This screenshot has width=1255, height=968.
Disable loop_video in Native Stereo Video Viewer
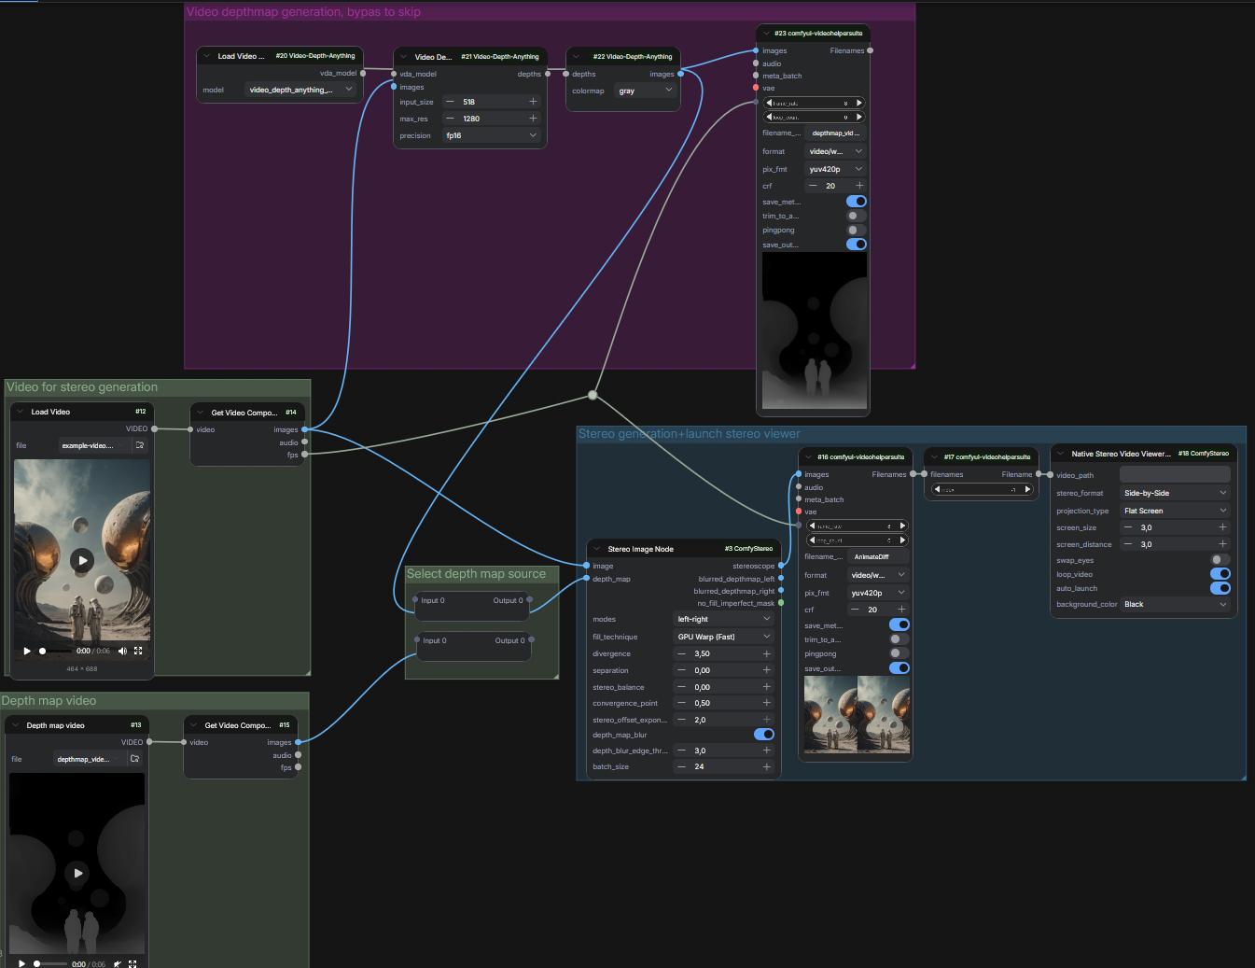click(1220, 574)
